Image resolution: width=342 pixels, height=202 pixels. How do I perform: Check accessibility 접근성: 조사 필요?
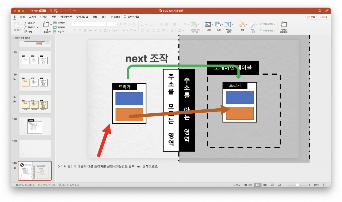68,185
